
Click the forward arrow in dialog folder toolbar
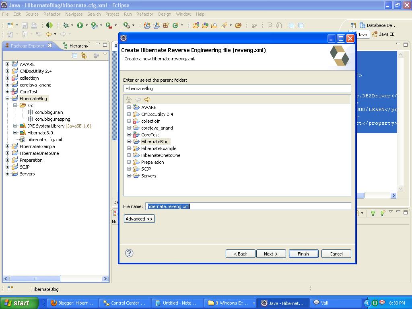click(x=147, y=99)
